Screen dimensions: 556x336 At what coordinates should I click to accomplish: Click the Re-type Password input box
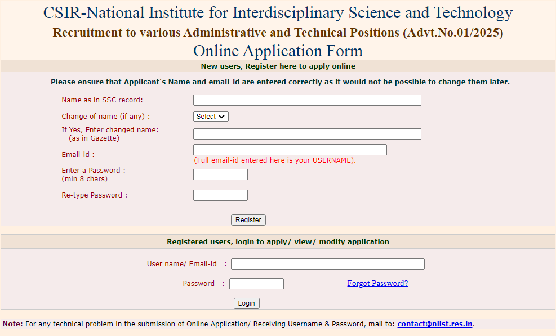[220, 195]
